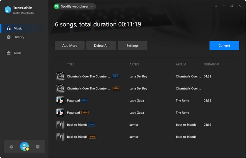The height and width of the screenshot is (158, 246).
Task: Click Chemtrails Over album in MP3 row
Action: coord(188,77)
